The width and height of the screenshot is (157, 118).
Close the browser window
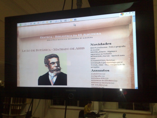click(133, 13)
